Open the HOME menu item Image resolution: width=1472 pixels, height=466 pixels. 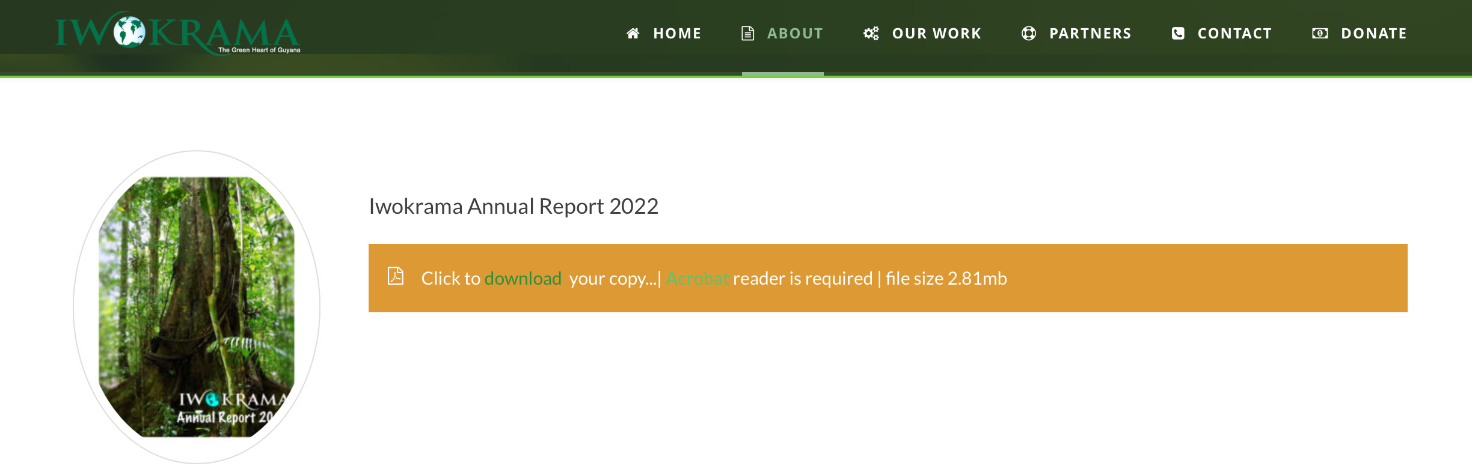point(677,34)
